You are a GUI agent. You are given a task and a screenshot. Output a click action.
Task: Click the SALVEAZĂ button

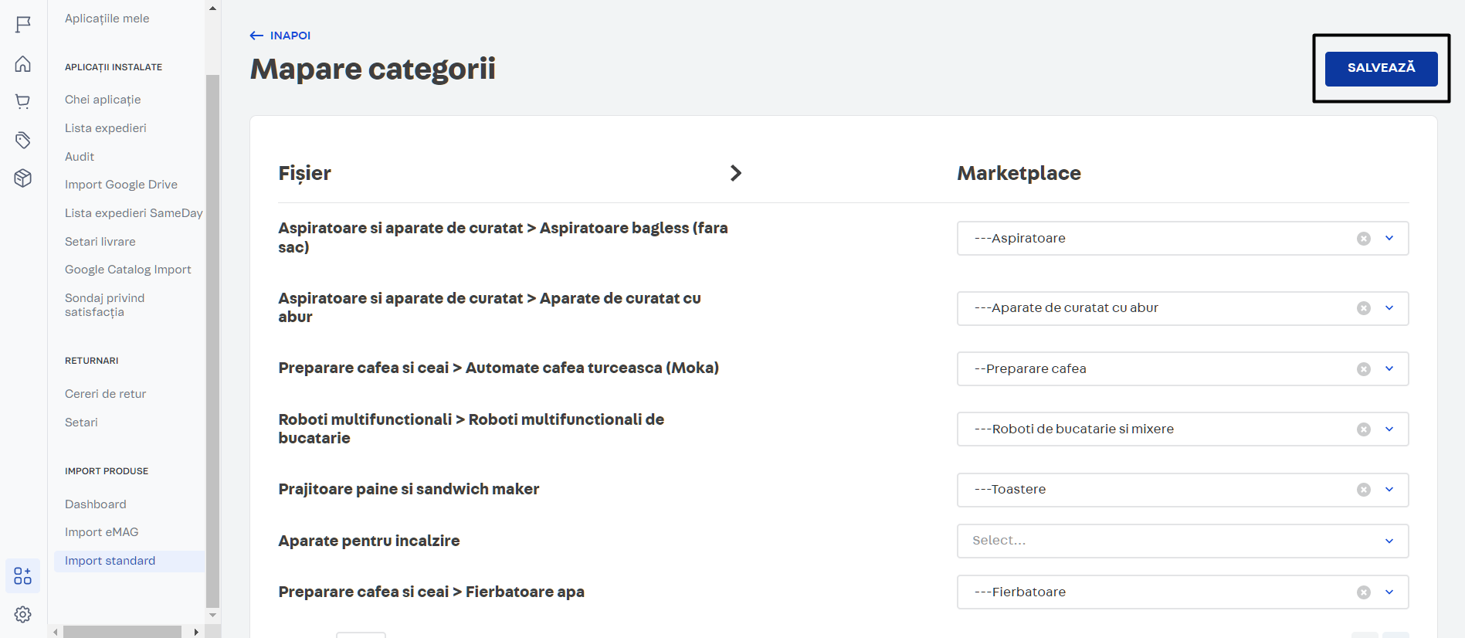pyautogui.click(x=1380, y=69)
